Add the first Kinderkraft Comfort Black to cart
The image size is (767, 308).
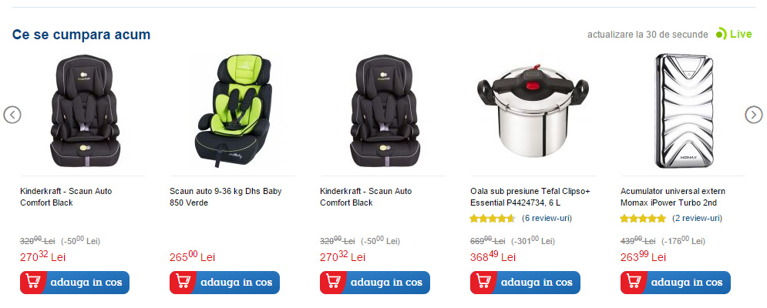[75, 283]
